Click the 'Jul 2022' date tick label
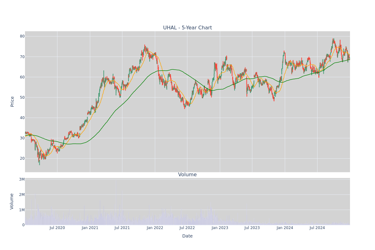 [187, 228]
